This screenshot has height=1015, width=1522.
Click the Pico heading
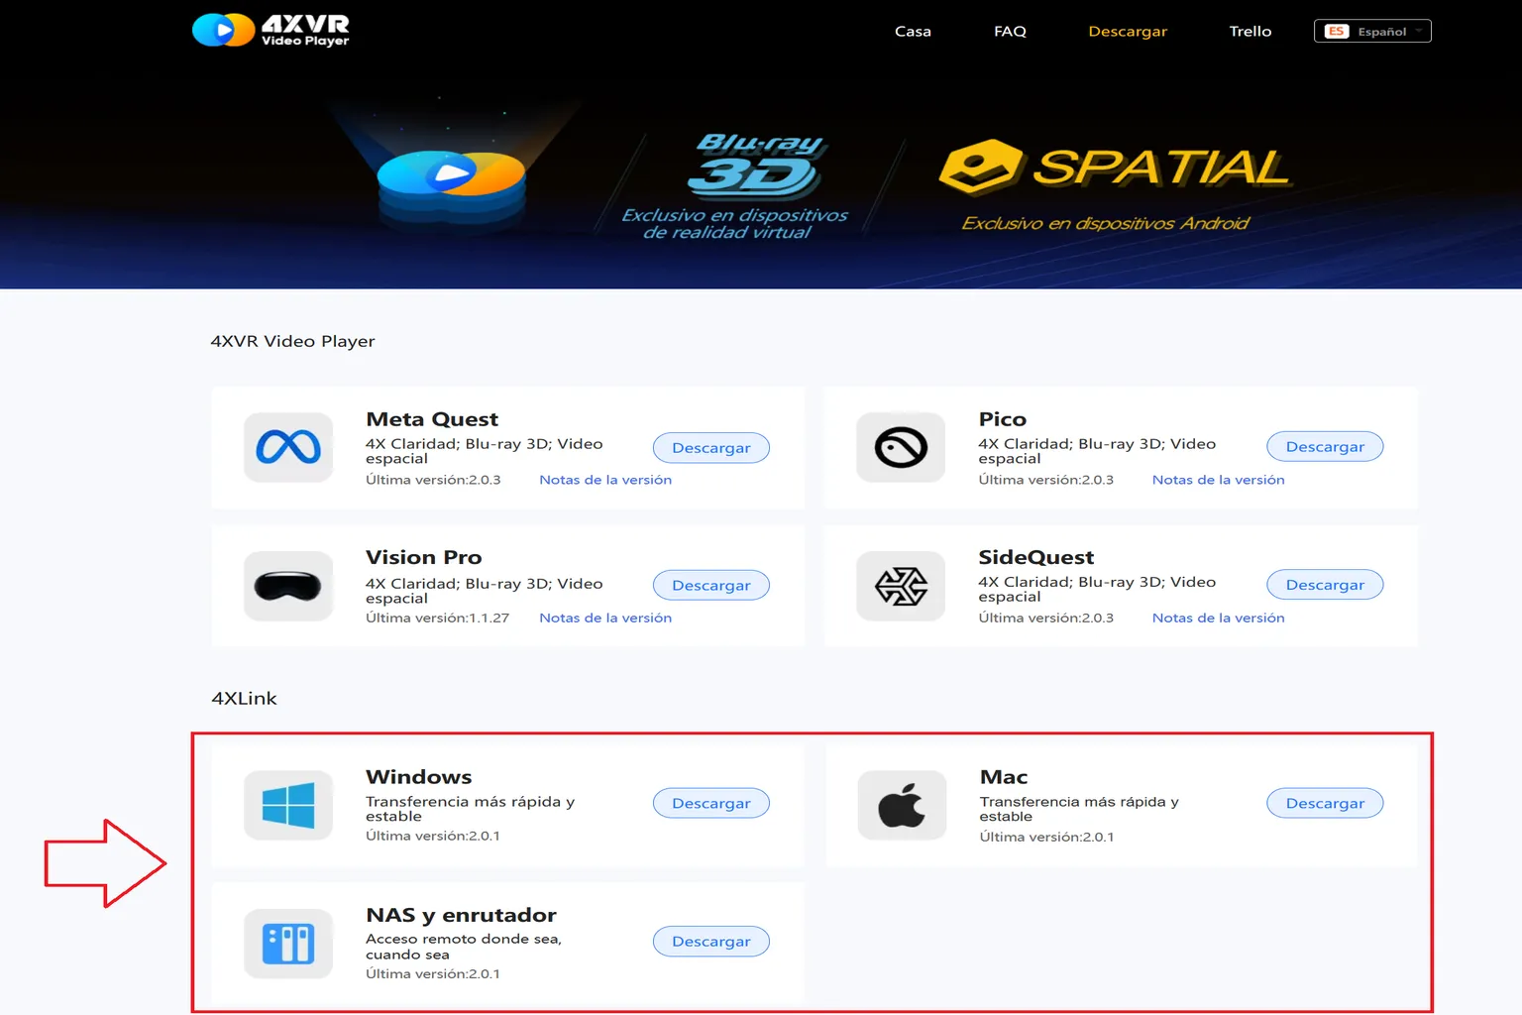tap(1002, 419)
